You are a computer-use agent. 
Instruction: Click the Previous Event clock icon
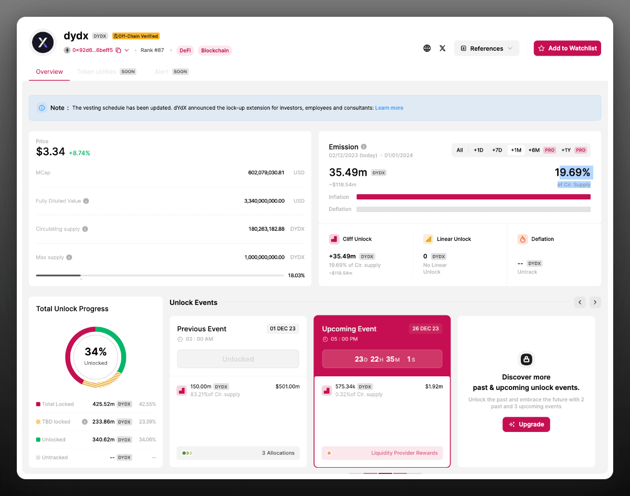click(180, 339)
